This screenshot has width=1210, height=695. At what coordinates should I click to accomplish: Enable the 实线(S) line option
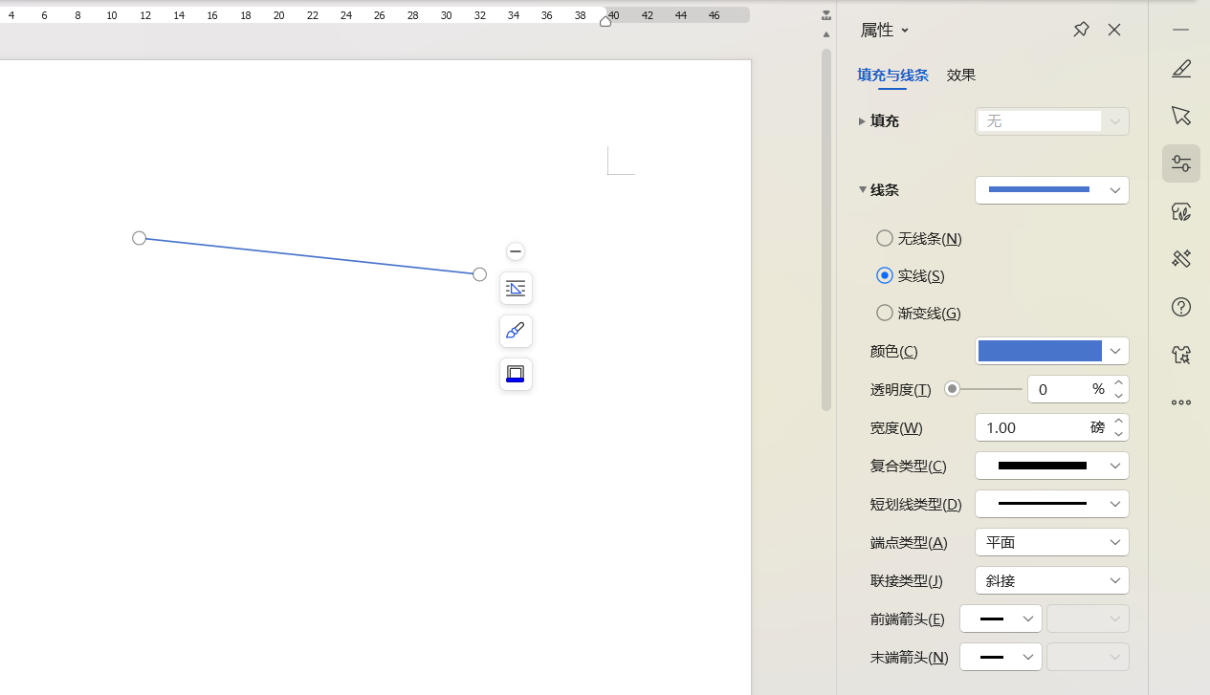click(885, 275)
